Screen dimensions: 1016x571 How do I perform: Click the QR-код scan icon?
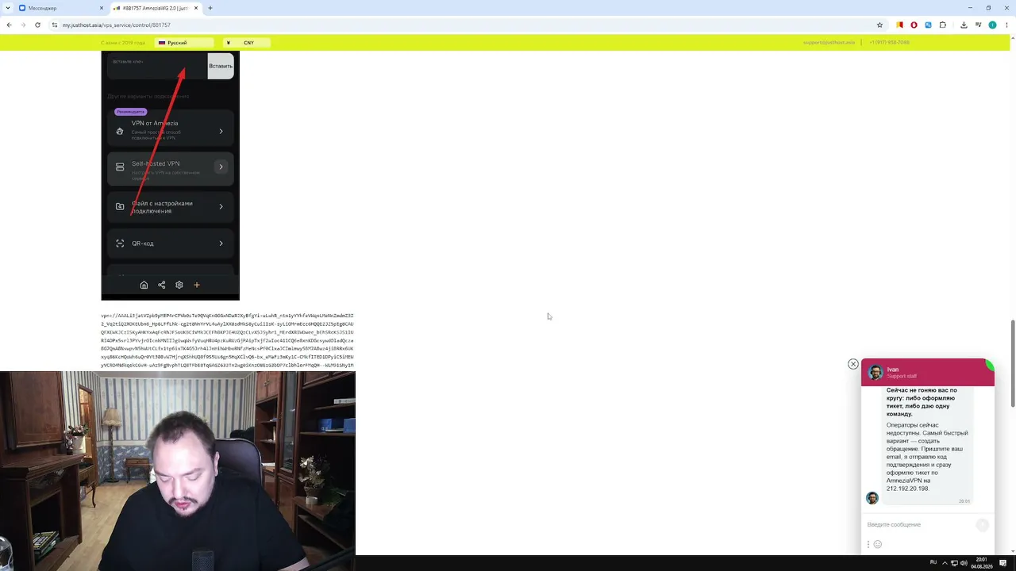point(120,243)
